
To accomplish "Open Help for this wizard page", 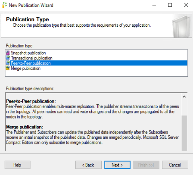I will 18,165.
